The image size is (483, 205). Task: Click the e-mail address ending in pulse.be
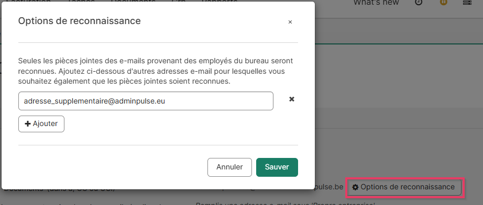[329, 187]
